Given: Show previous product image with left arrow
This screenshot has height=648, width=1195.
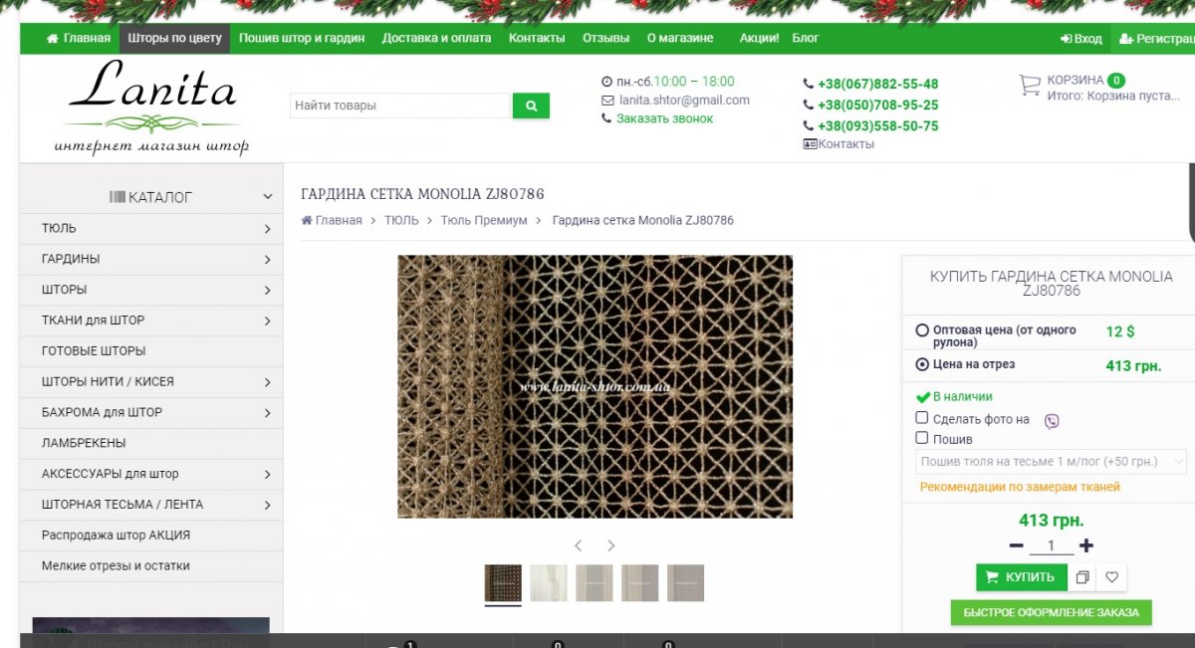Looking at the screenshot, I should [x=578, y=545].
